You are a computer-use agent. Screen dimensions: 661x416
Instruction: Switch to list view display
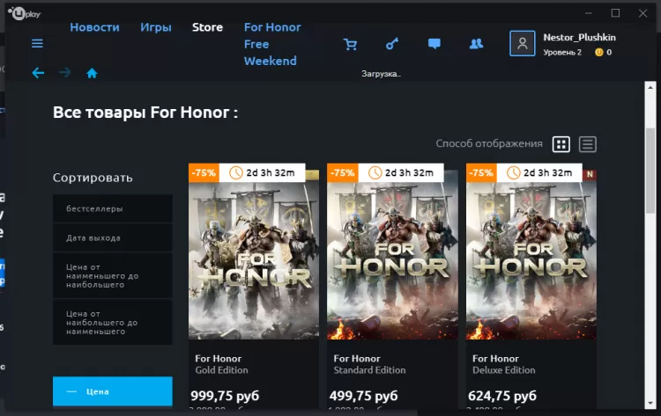[588, 144]
